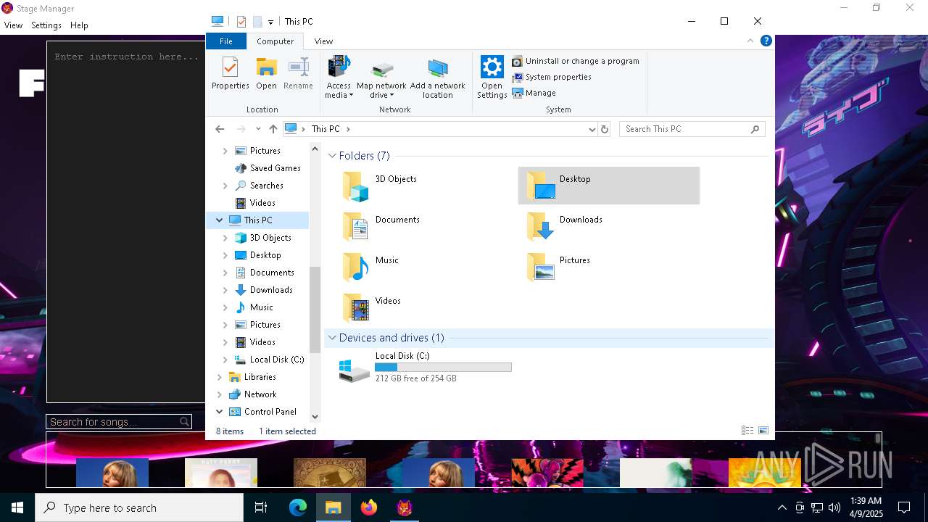Click the Local Disk capacity bar
The image size is (928, 522).
click(x=443, y=368)
